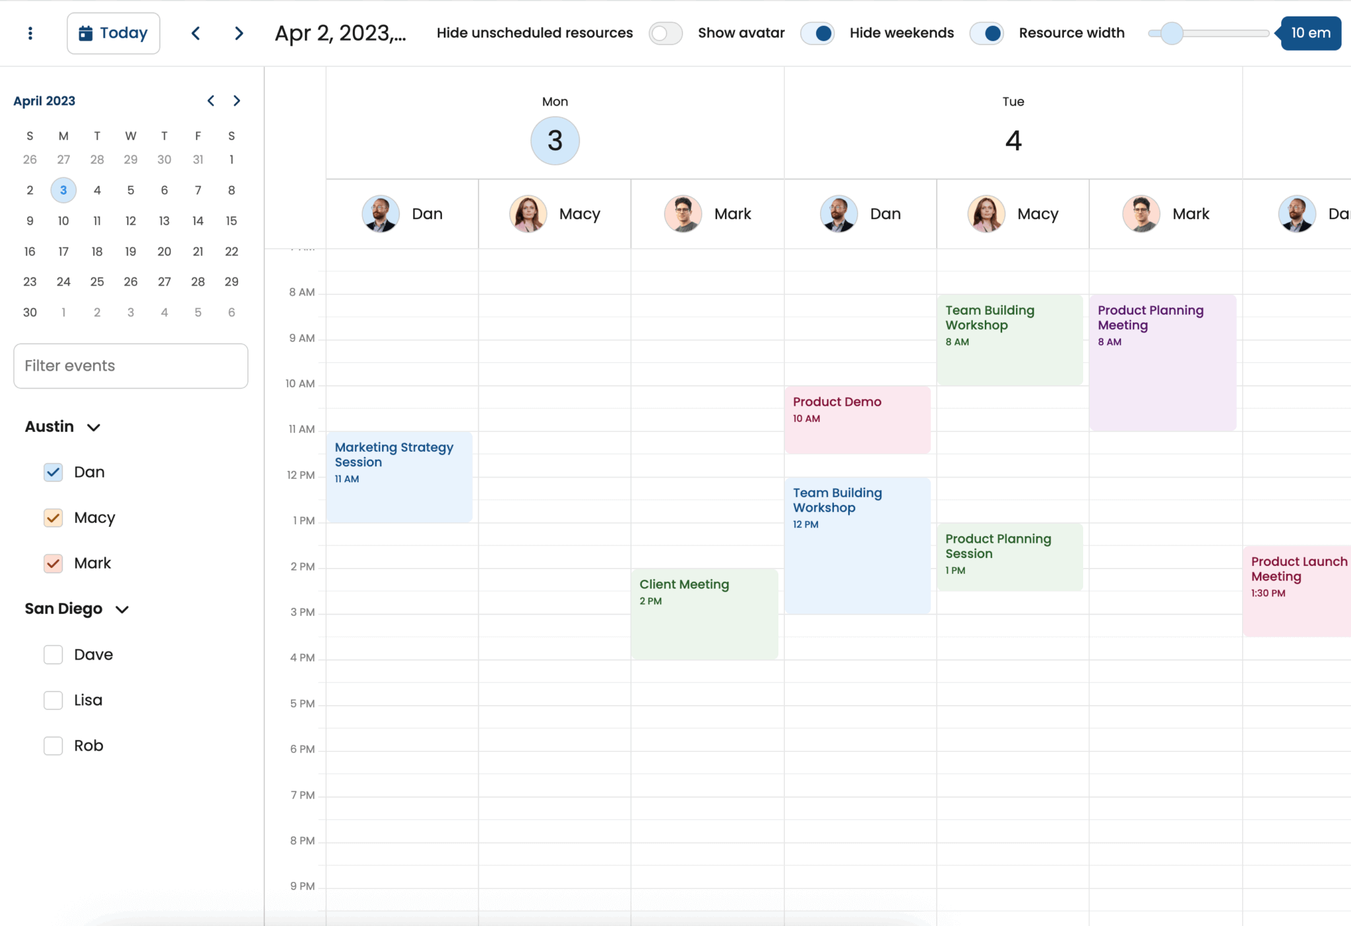Focus the Filter events field

(131, 365)
